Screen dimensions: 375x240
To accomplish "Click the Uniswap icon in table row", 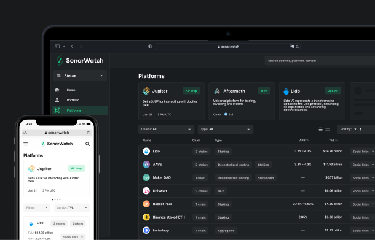I will click(146, 191).
